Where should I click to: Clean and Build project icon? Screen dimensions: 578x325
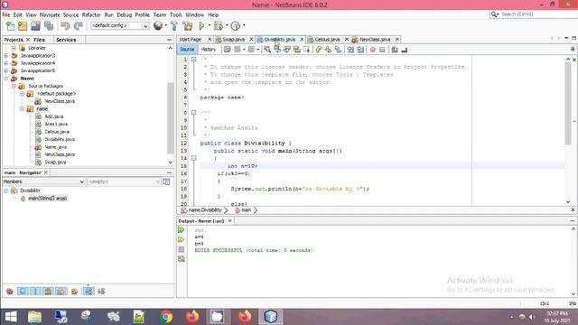[188, 26]
